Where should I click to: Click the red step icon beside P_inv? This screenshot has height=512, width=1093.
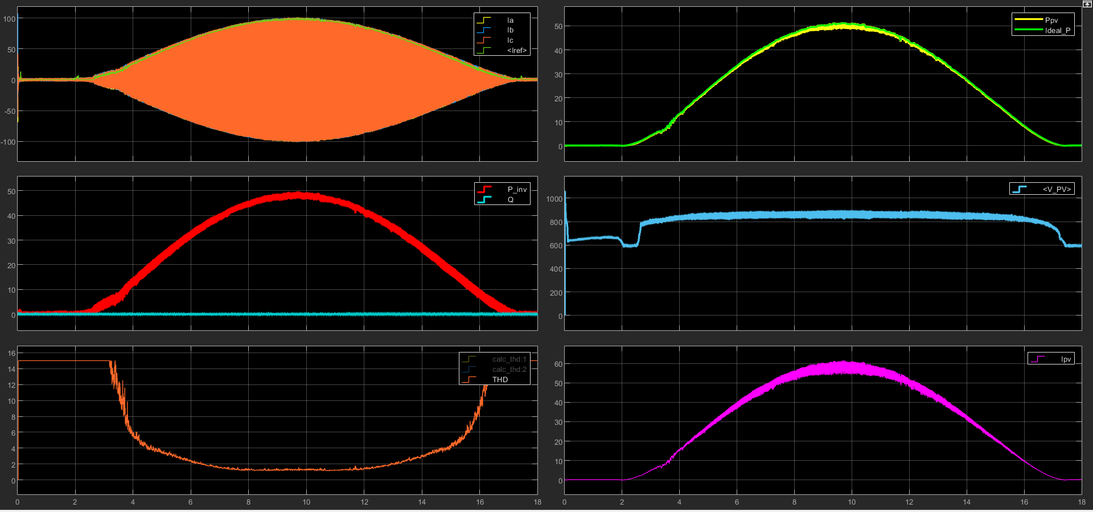pyautogui.click(x=484, y=189)
